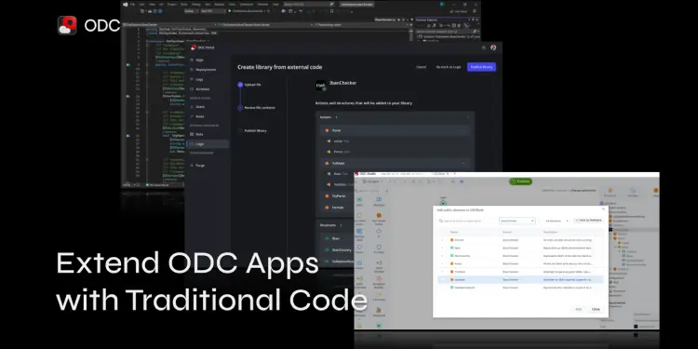
Task: Click the green Publish button in ODC Studio
Action: (520, 181)
